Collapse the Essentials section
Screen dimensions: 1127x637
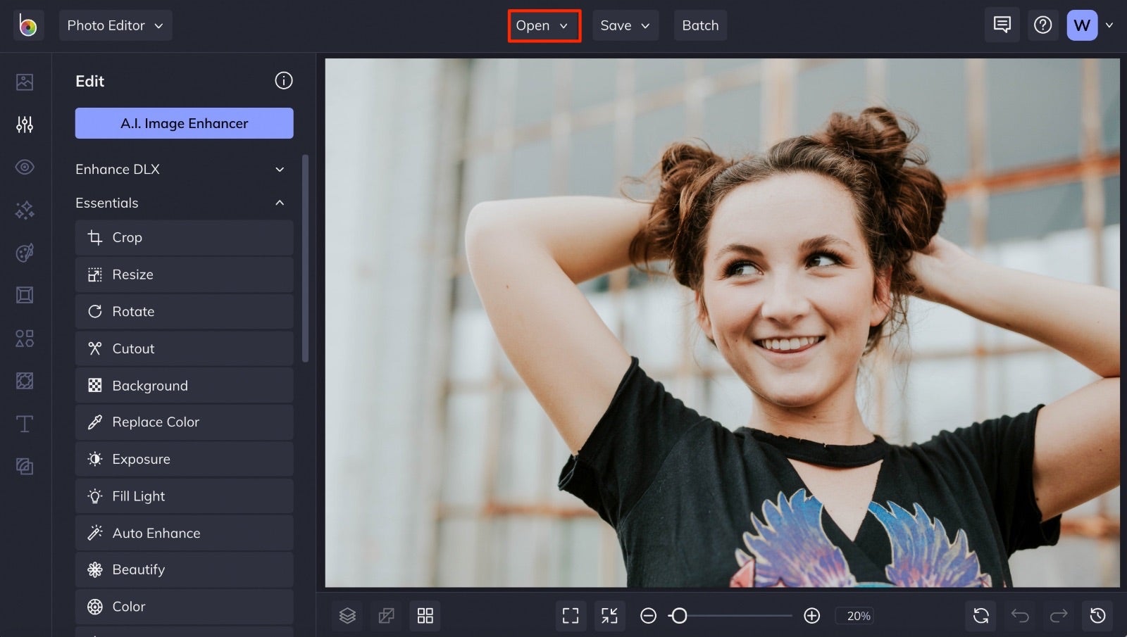point(180,203)
